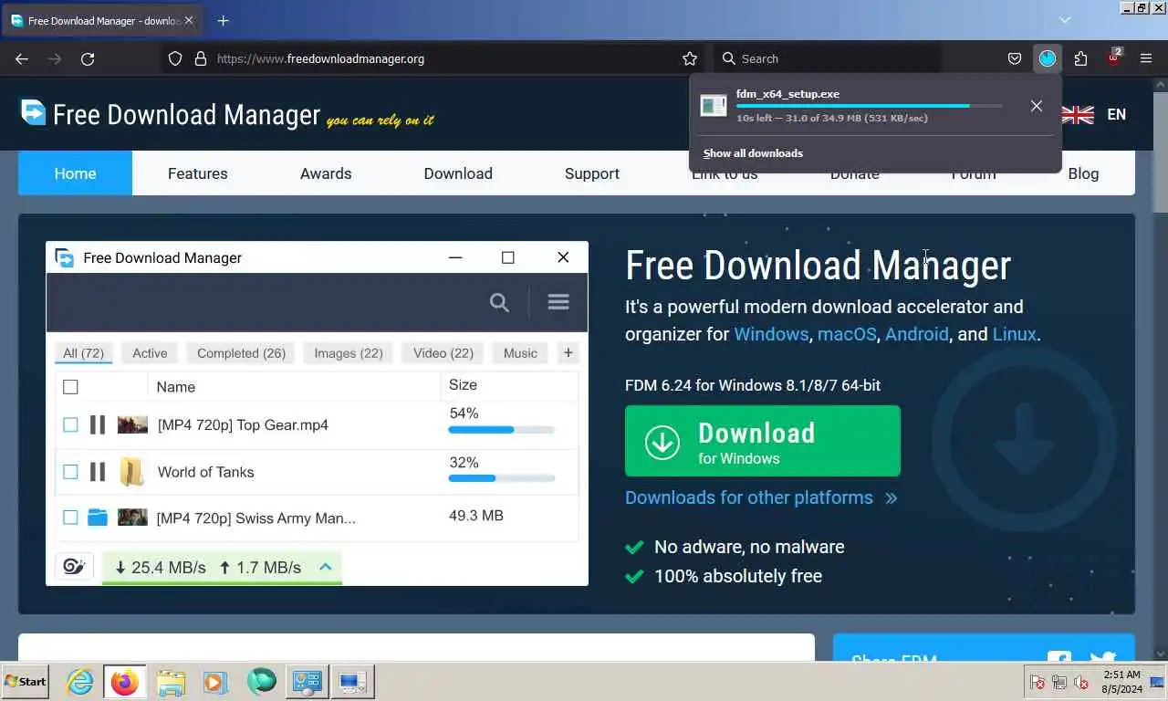1168x701 pixels.
Task: Click the snail mode icon
Action: tap(74, 567)
